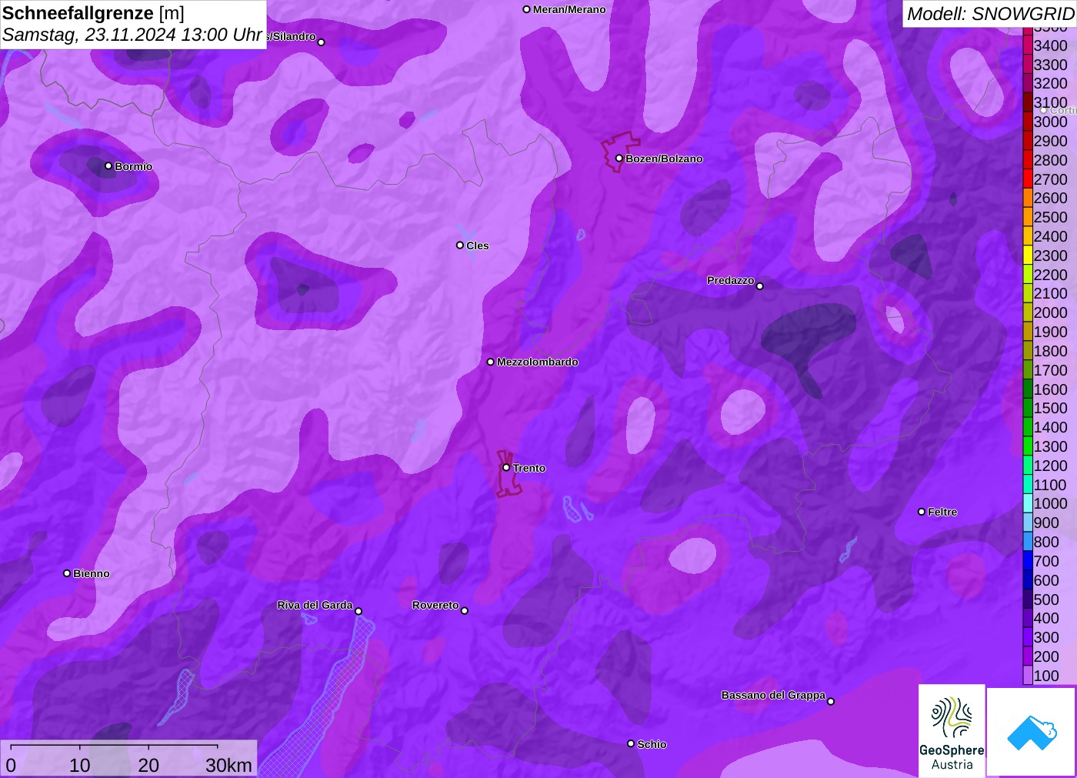This screenshot has width=1077, height=778.
Task: Click the 10 scale bar label
Action: click(80, 766)
